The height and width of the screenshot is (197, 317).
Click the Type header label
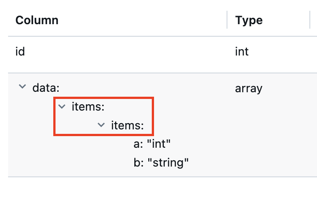tap(249, 21)
